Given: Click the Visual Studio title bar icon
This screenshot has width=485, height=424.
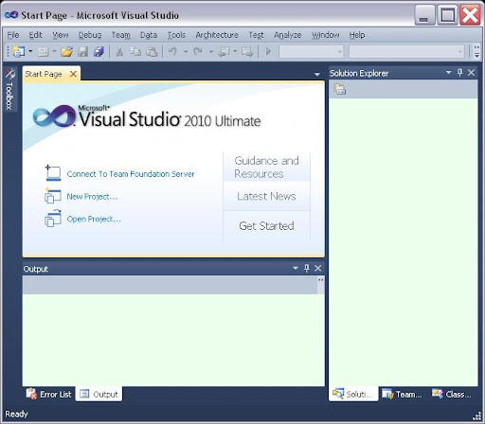Looking at the screenshot, I should coord(11,15).
